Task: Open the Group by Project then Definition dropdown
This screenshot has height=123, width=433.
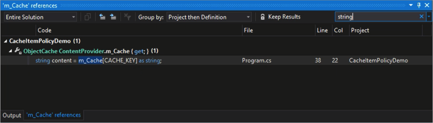Action: click(x=209, y=17)
